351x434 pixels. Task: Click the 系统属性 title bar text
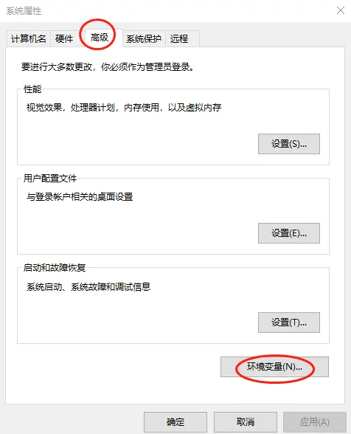click(24, 11)
